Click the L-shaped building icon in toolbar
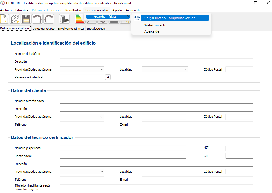 click(x=64, y=19)
